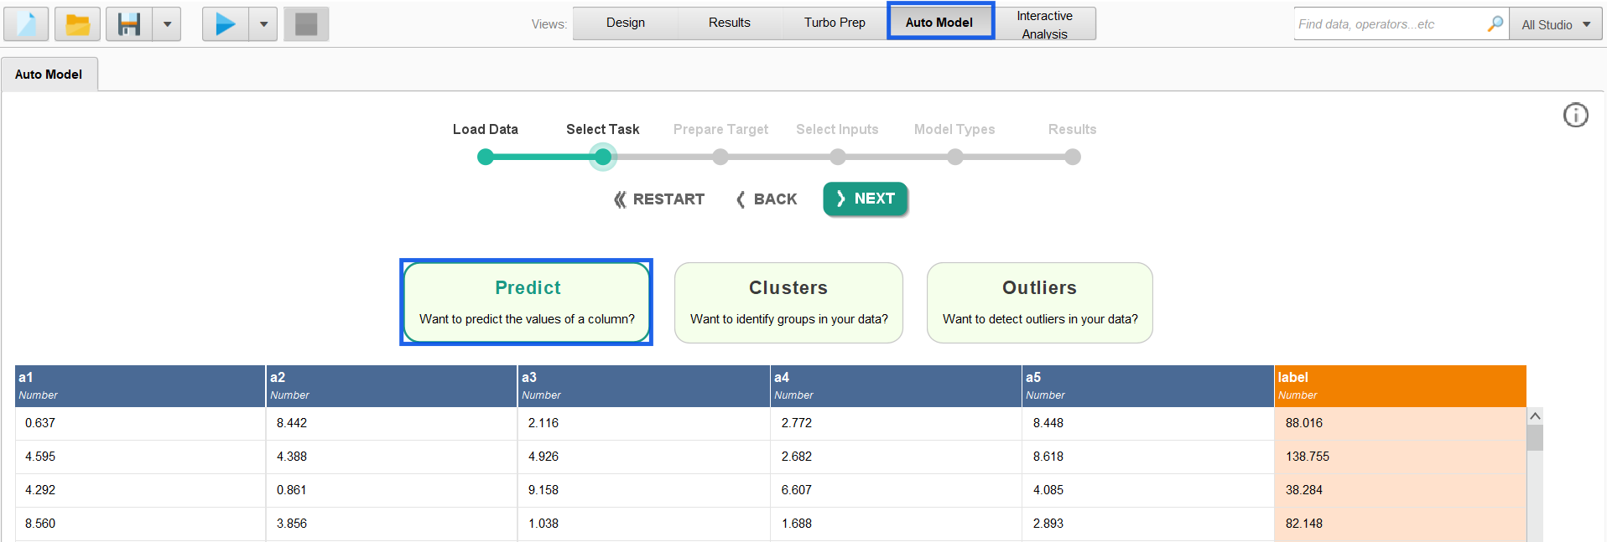The width and height of the screenshot is (1607, 542).
Task: Click the cell with value 9.158
Action: pos(643,490)
